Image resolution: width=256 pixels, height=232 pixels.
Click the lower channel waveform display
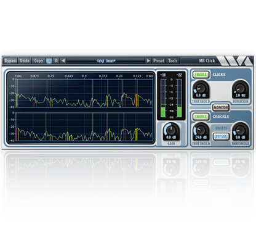(x=84, y=126)
